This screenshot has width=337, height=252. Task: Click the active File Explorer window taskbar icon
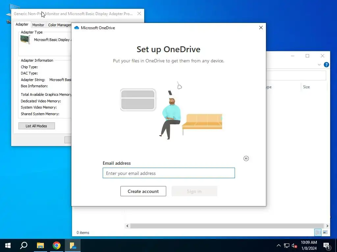(x=73, y=245)
